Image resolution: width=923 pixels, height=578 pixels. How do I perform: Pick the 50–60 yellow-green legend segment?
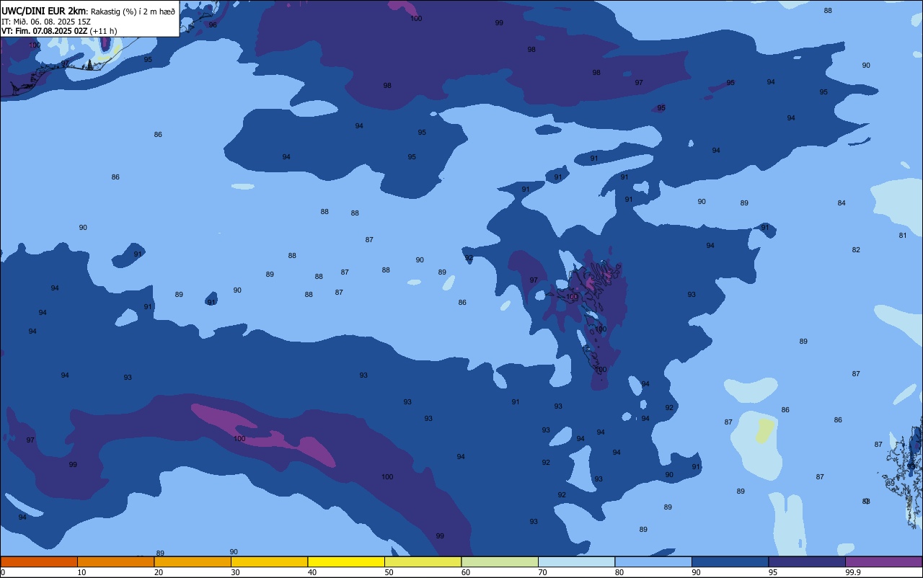coord(423,561)
